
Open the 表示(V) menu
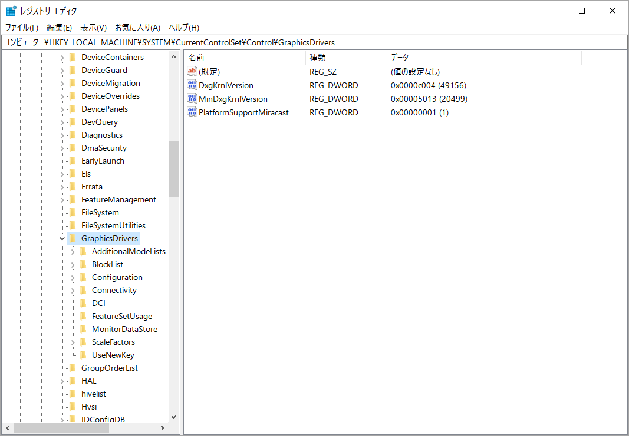click(x=93, y=27)
